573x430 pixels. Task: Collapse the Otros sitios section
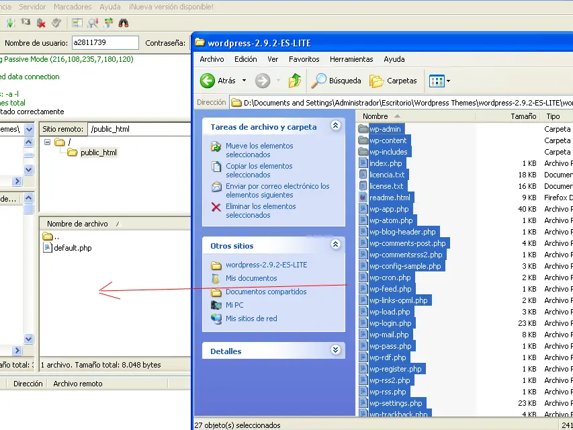(x=335, y=245)
